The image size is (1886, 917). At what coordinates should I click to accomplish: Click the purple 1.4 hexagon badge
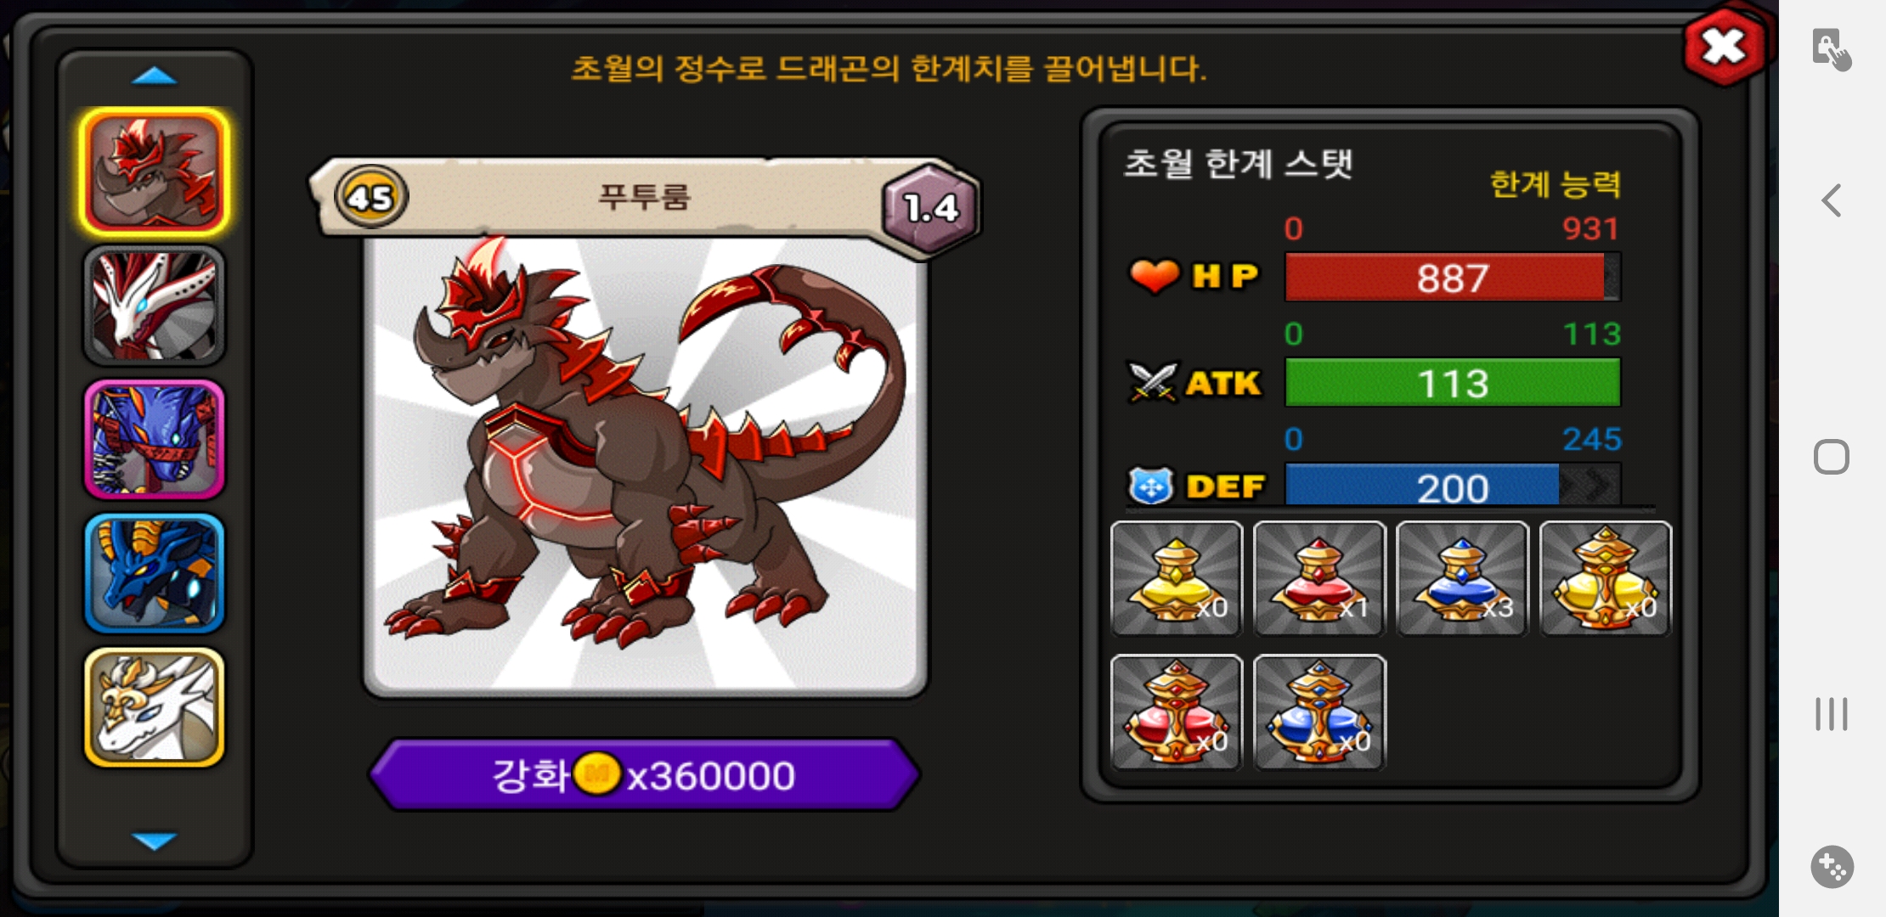point(931,208)
